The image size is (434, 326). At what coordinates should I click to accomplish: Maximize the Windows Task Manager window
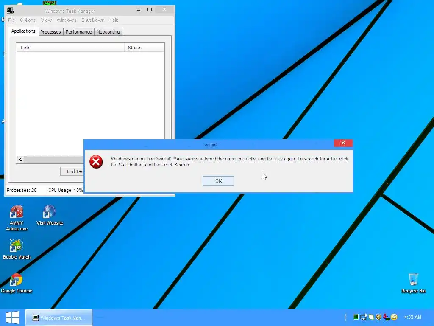tap(150, 10)
